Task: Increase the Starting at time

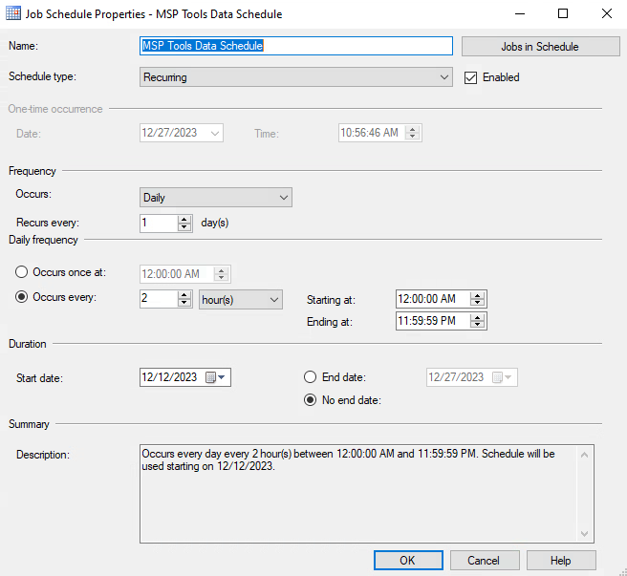Action: pyautogui.click(x=477, y=295)
